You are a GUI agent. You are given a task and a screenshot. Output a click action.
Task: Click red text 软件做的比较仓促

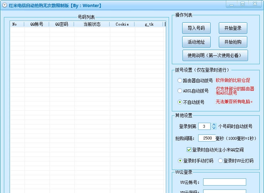(x=233, y=80)
